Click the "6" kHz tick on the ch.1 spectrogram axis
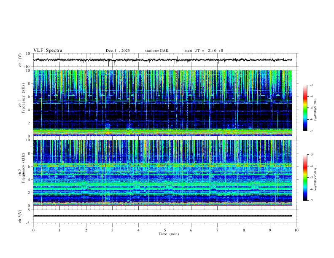This screenshot has width=334, height=258. [x=29, y=97]
